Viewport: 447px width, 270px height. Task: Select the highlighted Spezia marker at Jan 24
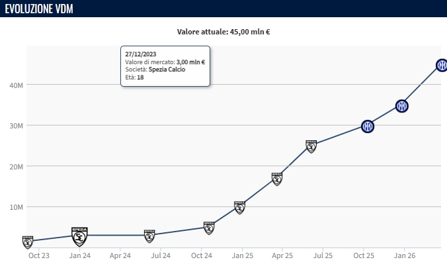[x=80, y=235]
